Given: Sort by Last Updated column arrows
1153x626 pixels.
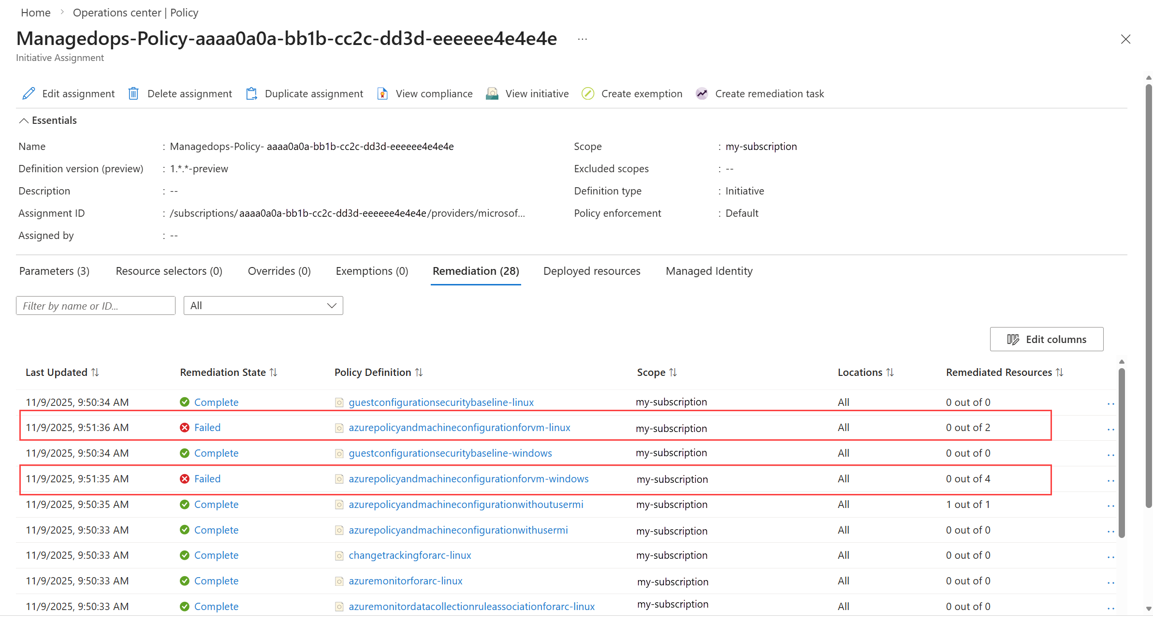Looking at the screenshot, I should click(95, 372).
